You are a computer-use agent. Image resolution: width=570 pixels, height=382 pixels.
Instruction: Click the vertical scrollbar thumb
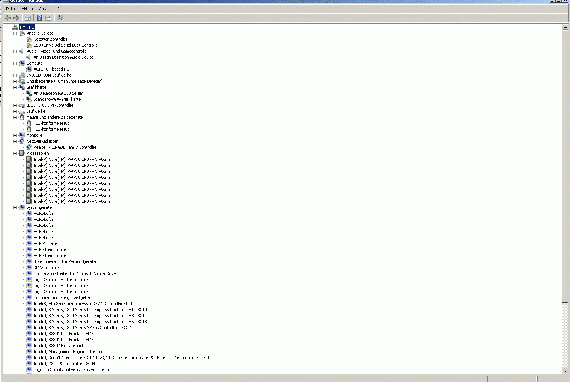coord(565,166)
